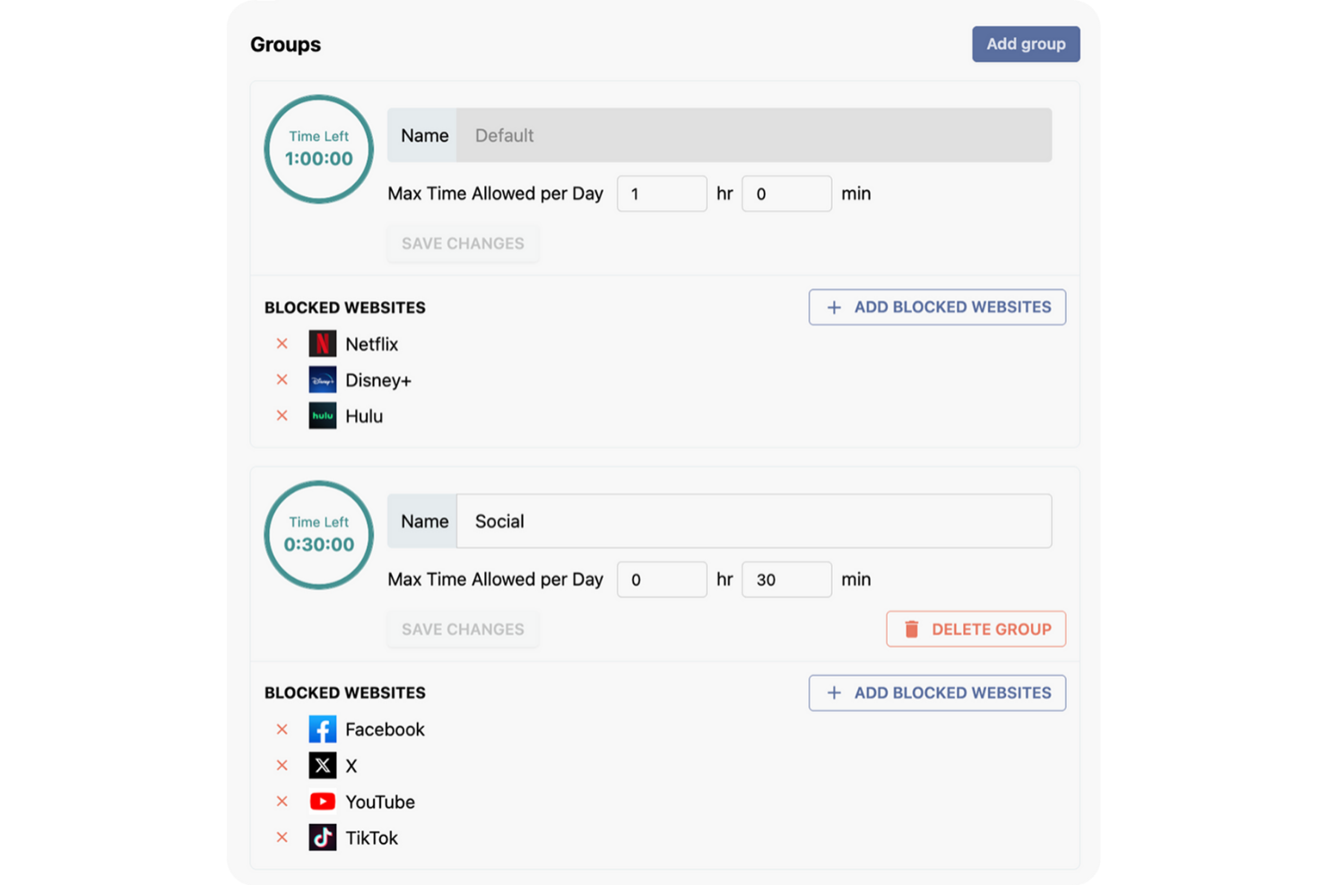Remove YouTube from blocked websites

click(282, 802)
